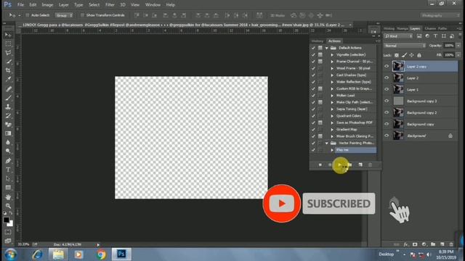Open the layer blend mode dropdown
The image size is (465, 261).
click(405, 46)
